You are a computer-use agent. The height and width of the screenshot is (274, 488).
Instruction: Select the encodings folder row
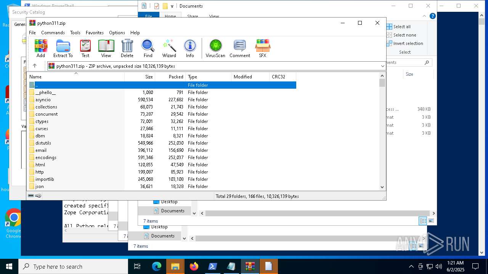pyautogui.click(x=162, y=158)
